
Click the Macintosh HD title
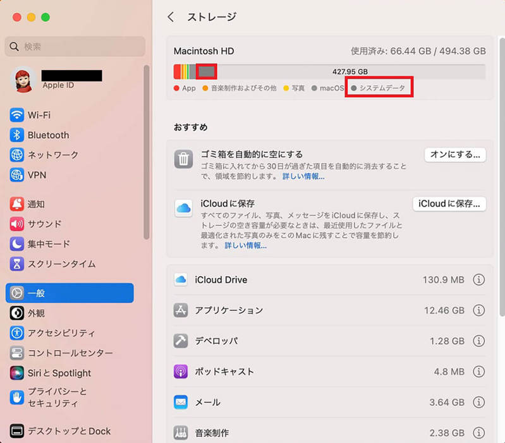pos(204,51)
